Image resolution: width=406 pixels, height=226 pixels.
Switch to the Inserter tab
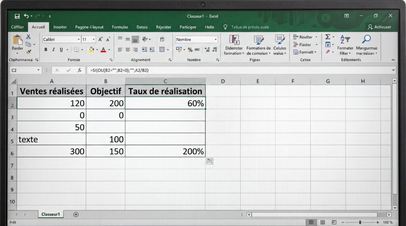click(x=60, y=27)
